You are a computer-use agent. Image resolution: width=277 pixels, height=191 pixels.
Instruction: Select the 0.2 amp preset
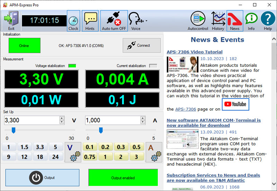coord(105,147)
